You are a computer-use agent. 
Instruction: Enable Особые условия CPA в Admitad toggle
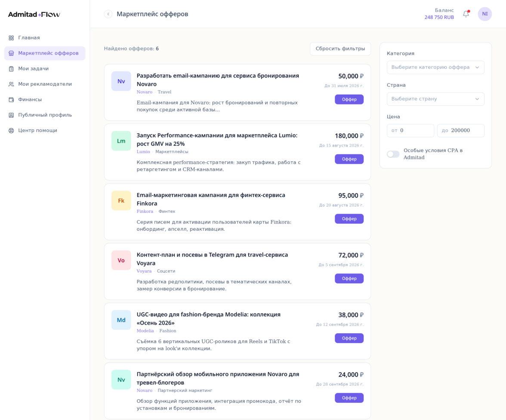pos(393,154)
